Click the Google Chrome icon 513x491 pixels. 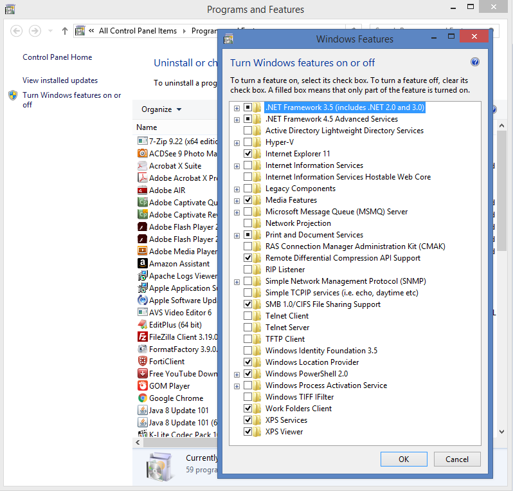pyautogui.click(x=142, y=398)
